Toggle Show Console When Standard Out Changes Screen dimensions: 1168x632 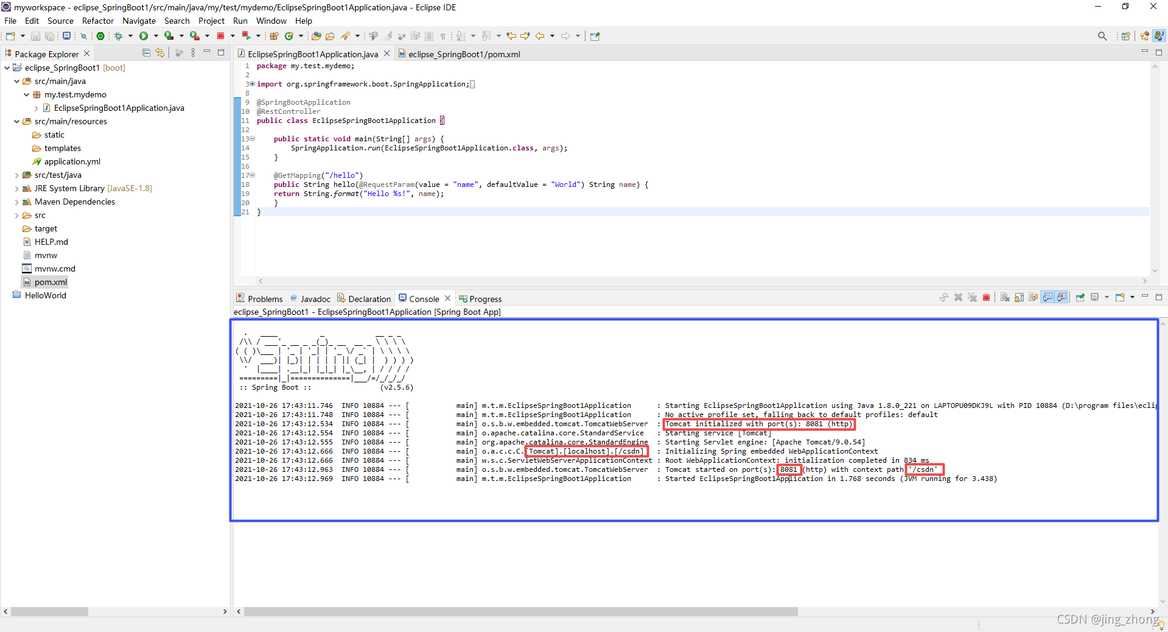tap(1047, 297)
